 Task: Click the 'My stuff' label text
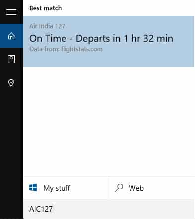(57, 188)
